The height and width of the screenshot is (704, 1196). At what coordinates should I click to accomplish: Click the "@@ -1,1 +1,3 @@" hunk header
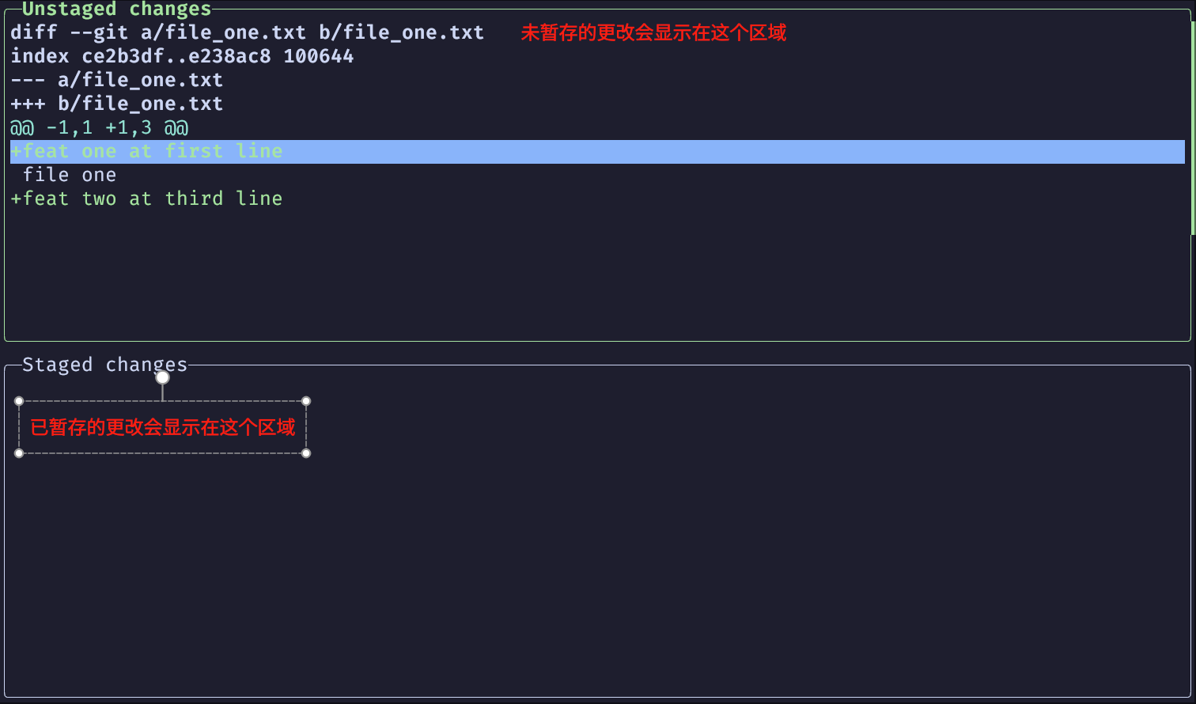pos(99,128)
